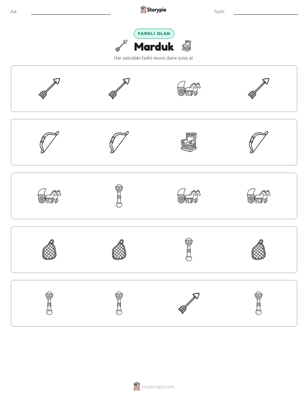Click the first chariot in the third row
308x399 pixels.
[49, 196]
